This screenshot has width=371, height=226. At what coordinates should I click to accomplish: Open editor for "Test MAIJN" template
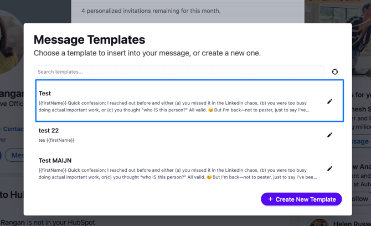[329, 168]
